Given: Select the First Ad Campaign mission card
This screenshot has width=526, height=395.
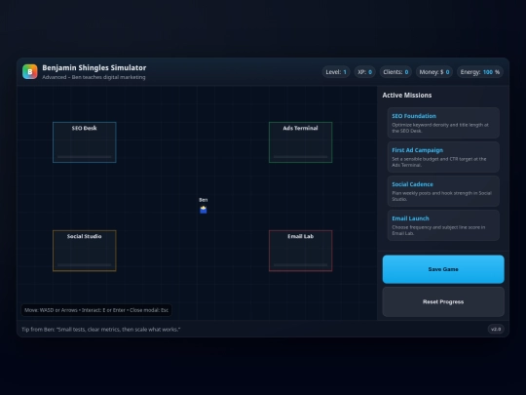Looking at the screenshot, I should coord(443,157).
